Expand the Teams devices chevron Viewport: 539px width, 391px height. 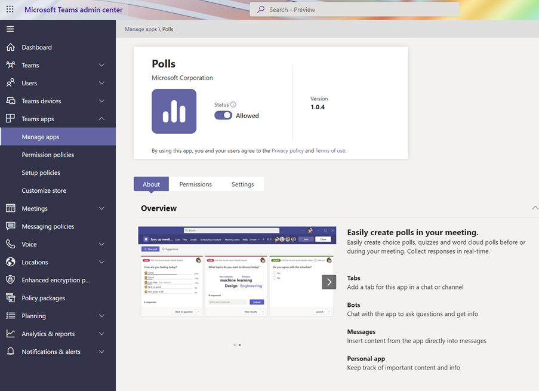click(x=101, y=101)
